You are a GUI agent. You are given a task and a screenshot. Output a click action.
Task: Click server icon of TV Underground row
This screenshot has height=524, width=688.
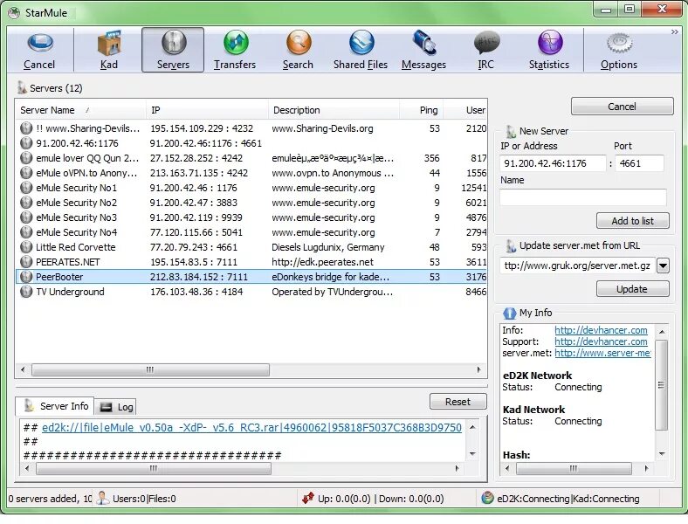pyautogui.click(x=26, y=292)
